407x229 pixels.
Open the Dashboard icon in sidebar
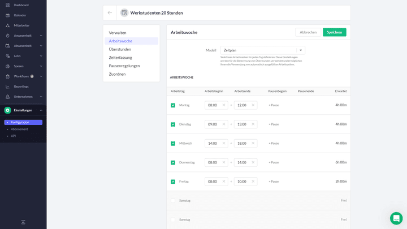7,5
